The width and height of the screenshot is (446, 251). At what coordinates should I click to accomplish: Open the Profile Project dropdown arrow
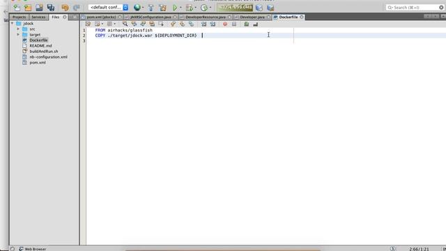(x=210, y=8)
